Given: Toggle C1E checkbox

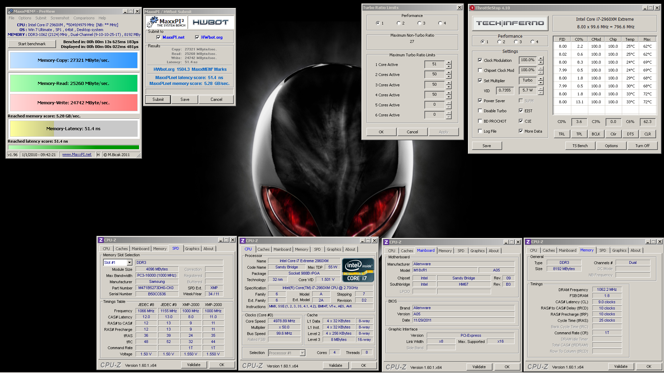Looking at the screenshot, I should tap(521, 121).
